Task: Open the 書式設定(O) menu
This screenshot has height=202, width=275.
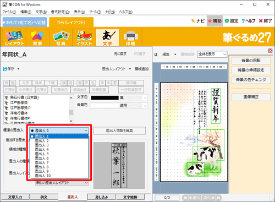Action: [60, 12]
